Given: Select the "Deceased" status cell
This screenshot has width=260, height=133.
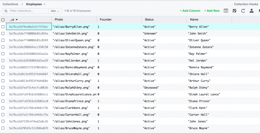Looking at the screenshot, I should [151, 88].
